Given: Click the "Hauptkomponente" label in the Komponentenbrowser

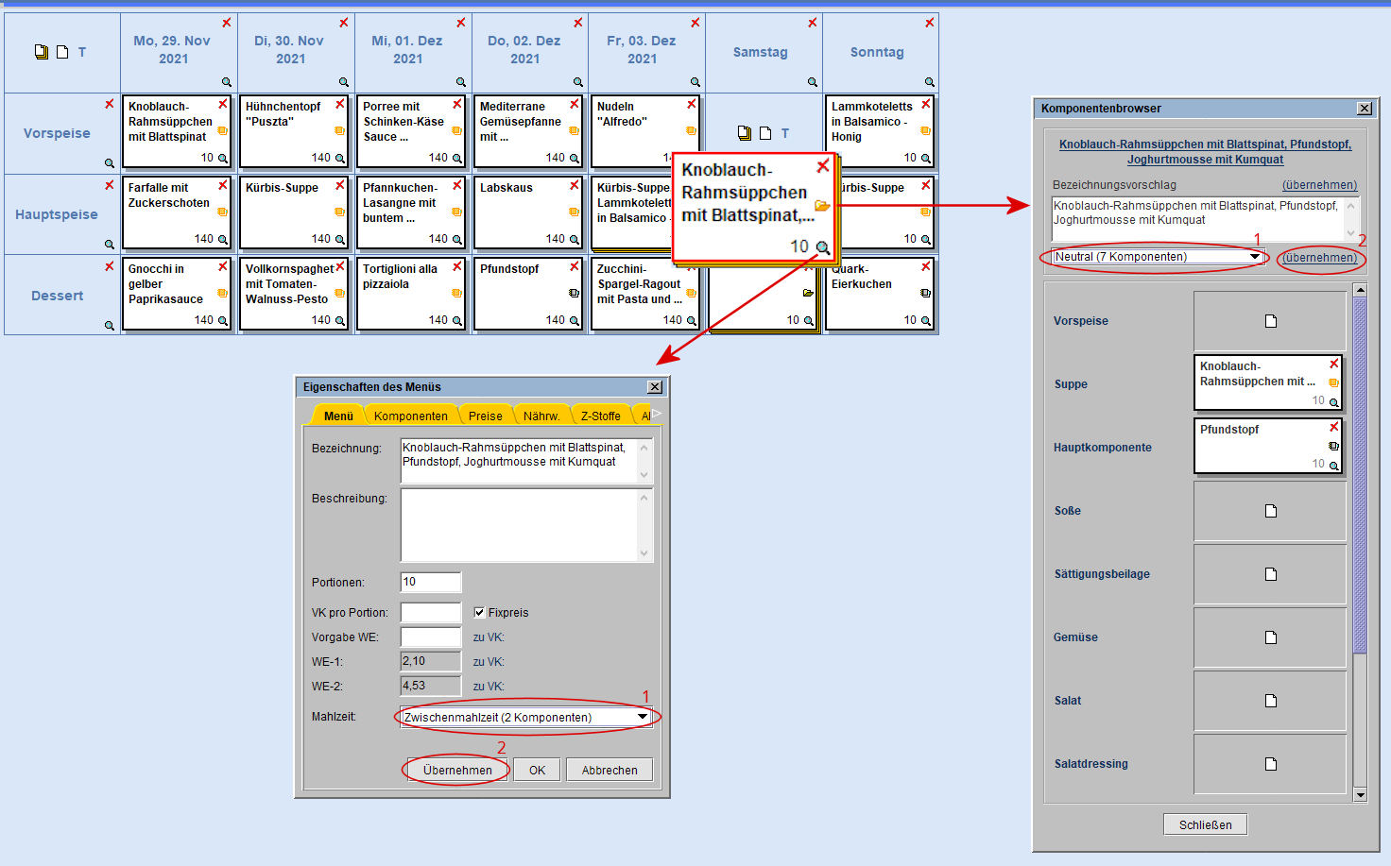Looking at the screenshot, I should [x=1103, y=448].
